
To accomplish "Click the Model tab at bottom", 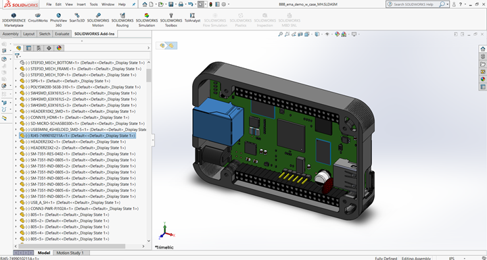I will [44, 253].
